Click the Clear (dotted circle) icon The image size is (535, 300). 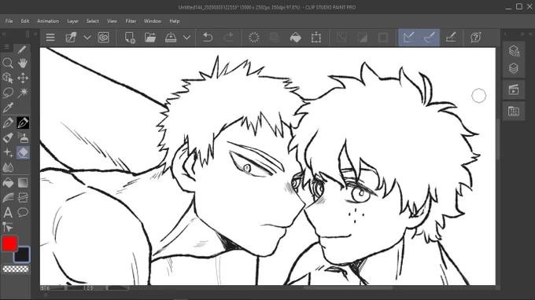(254, 38)
